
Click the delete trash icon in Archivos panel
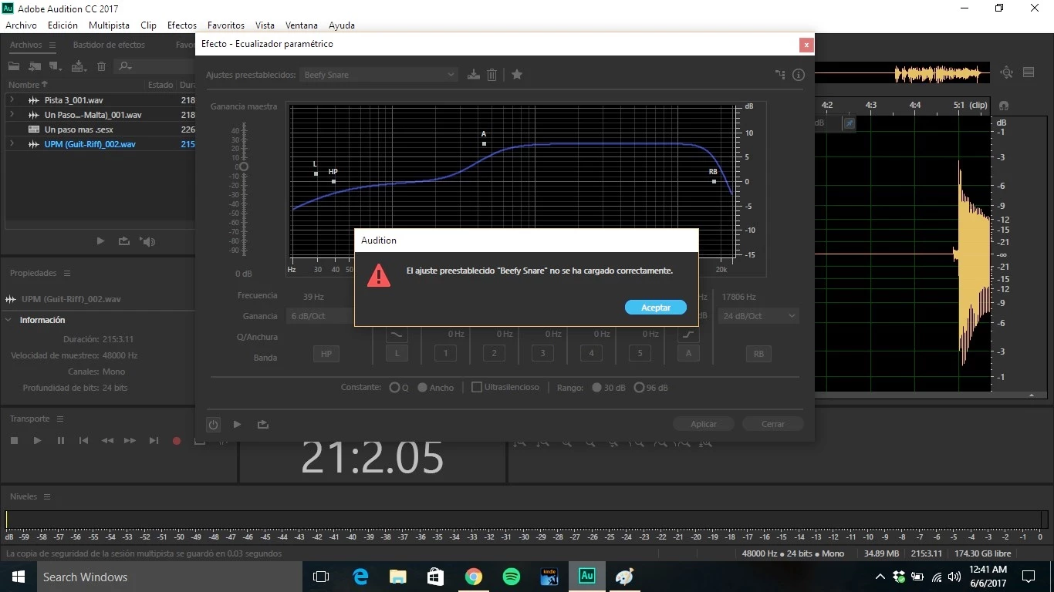101,66
